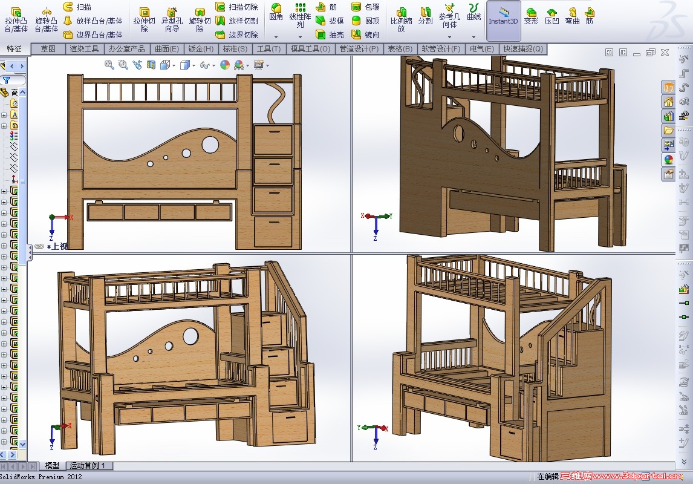Viewport: 693px width, 484px height.
Task: Open the Design Library tab in task pane
Action: coord(668,116)
